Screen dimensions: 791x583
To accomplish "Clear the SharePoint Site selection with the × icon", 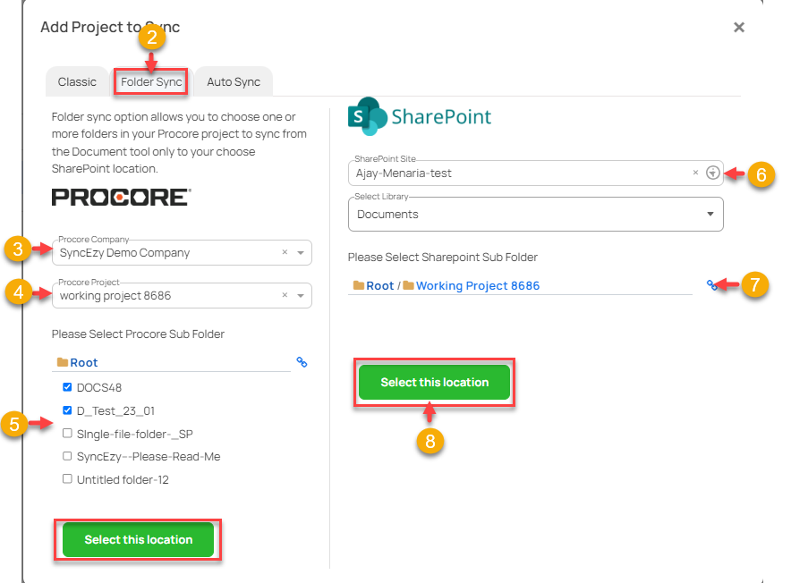I will (695, 172).
